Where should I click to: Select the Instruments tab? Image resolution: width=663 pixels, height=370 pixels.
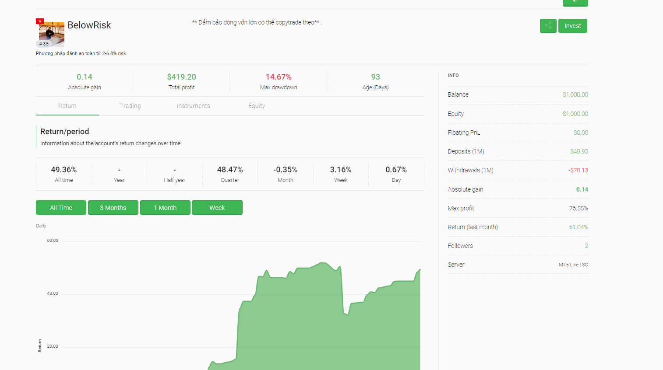[x=194, y=106]
